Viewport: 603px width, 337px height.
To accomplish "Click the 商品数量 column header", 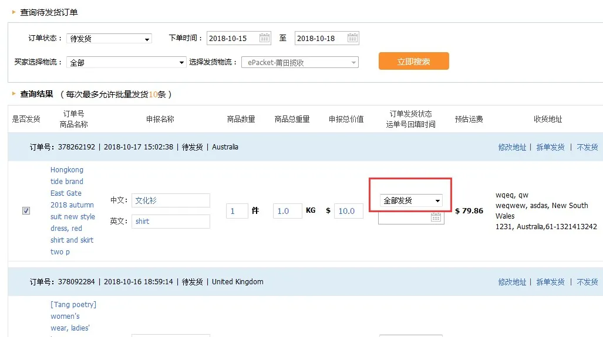I will point(241,119).
